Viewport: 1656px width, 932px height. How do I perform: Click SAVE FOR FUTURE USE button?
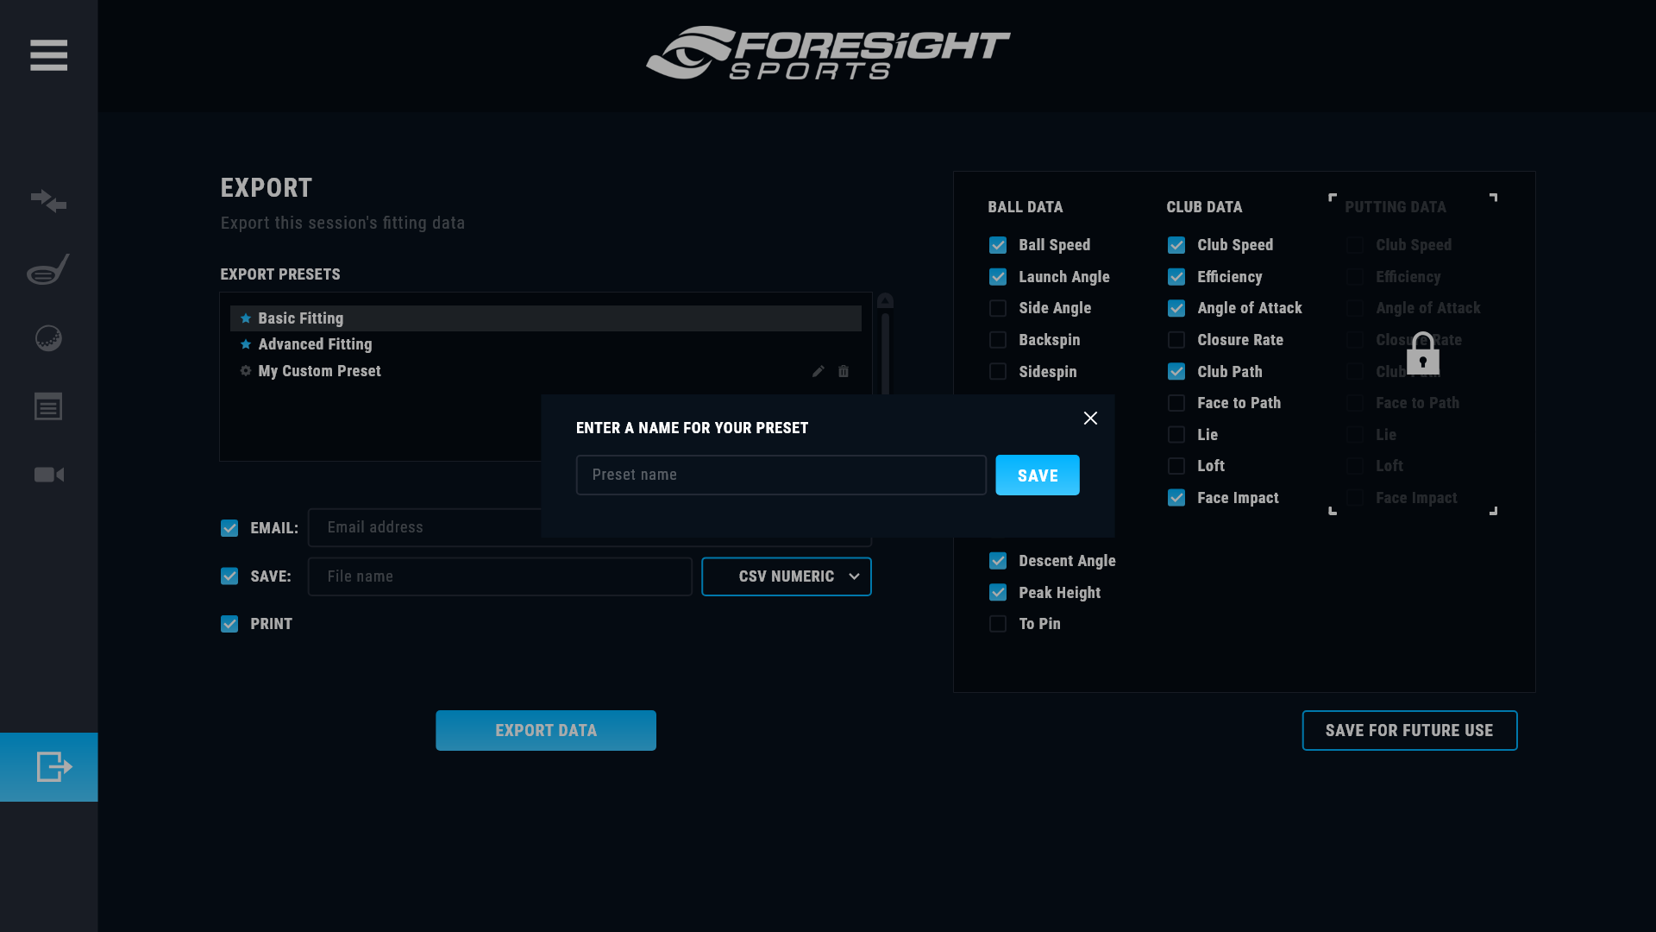pos(1408,731)
